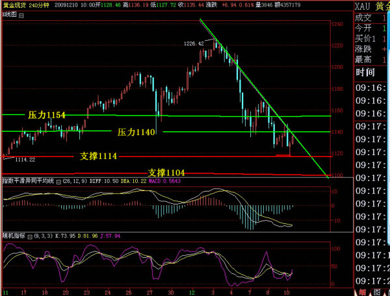
Task: Select the 细 tab at bottom right
Action: pyautogui.click(x=361, y=290)
